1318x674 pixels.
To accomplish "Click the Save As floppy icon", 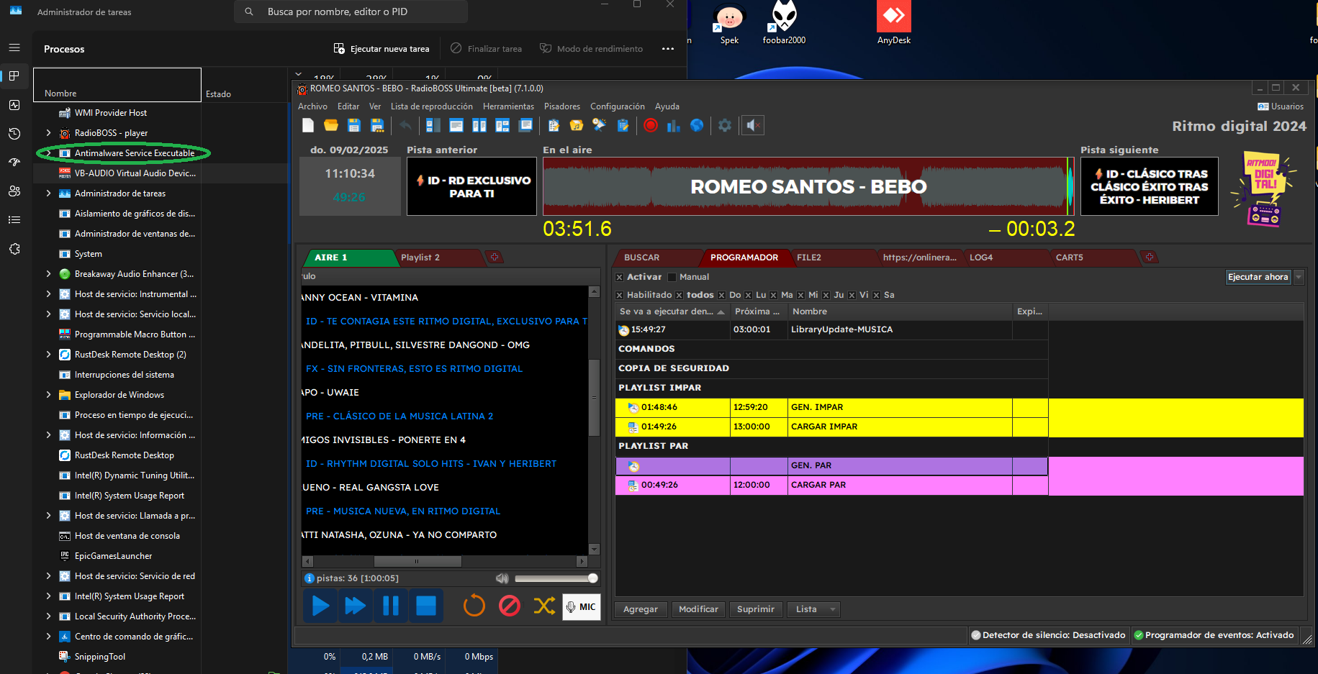I will [x=377, y=125].
